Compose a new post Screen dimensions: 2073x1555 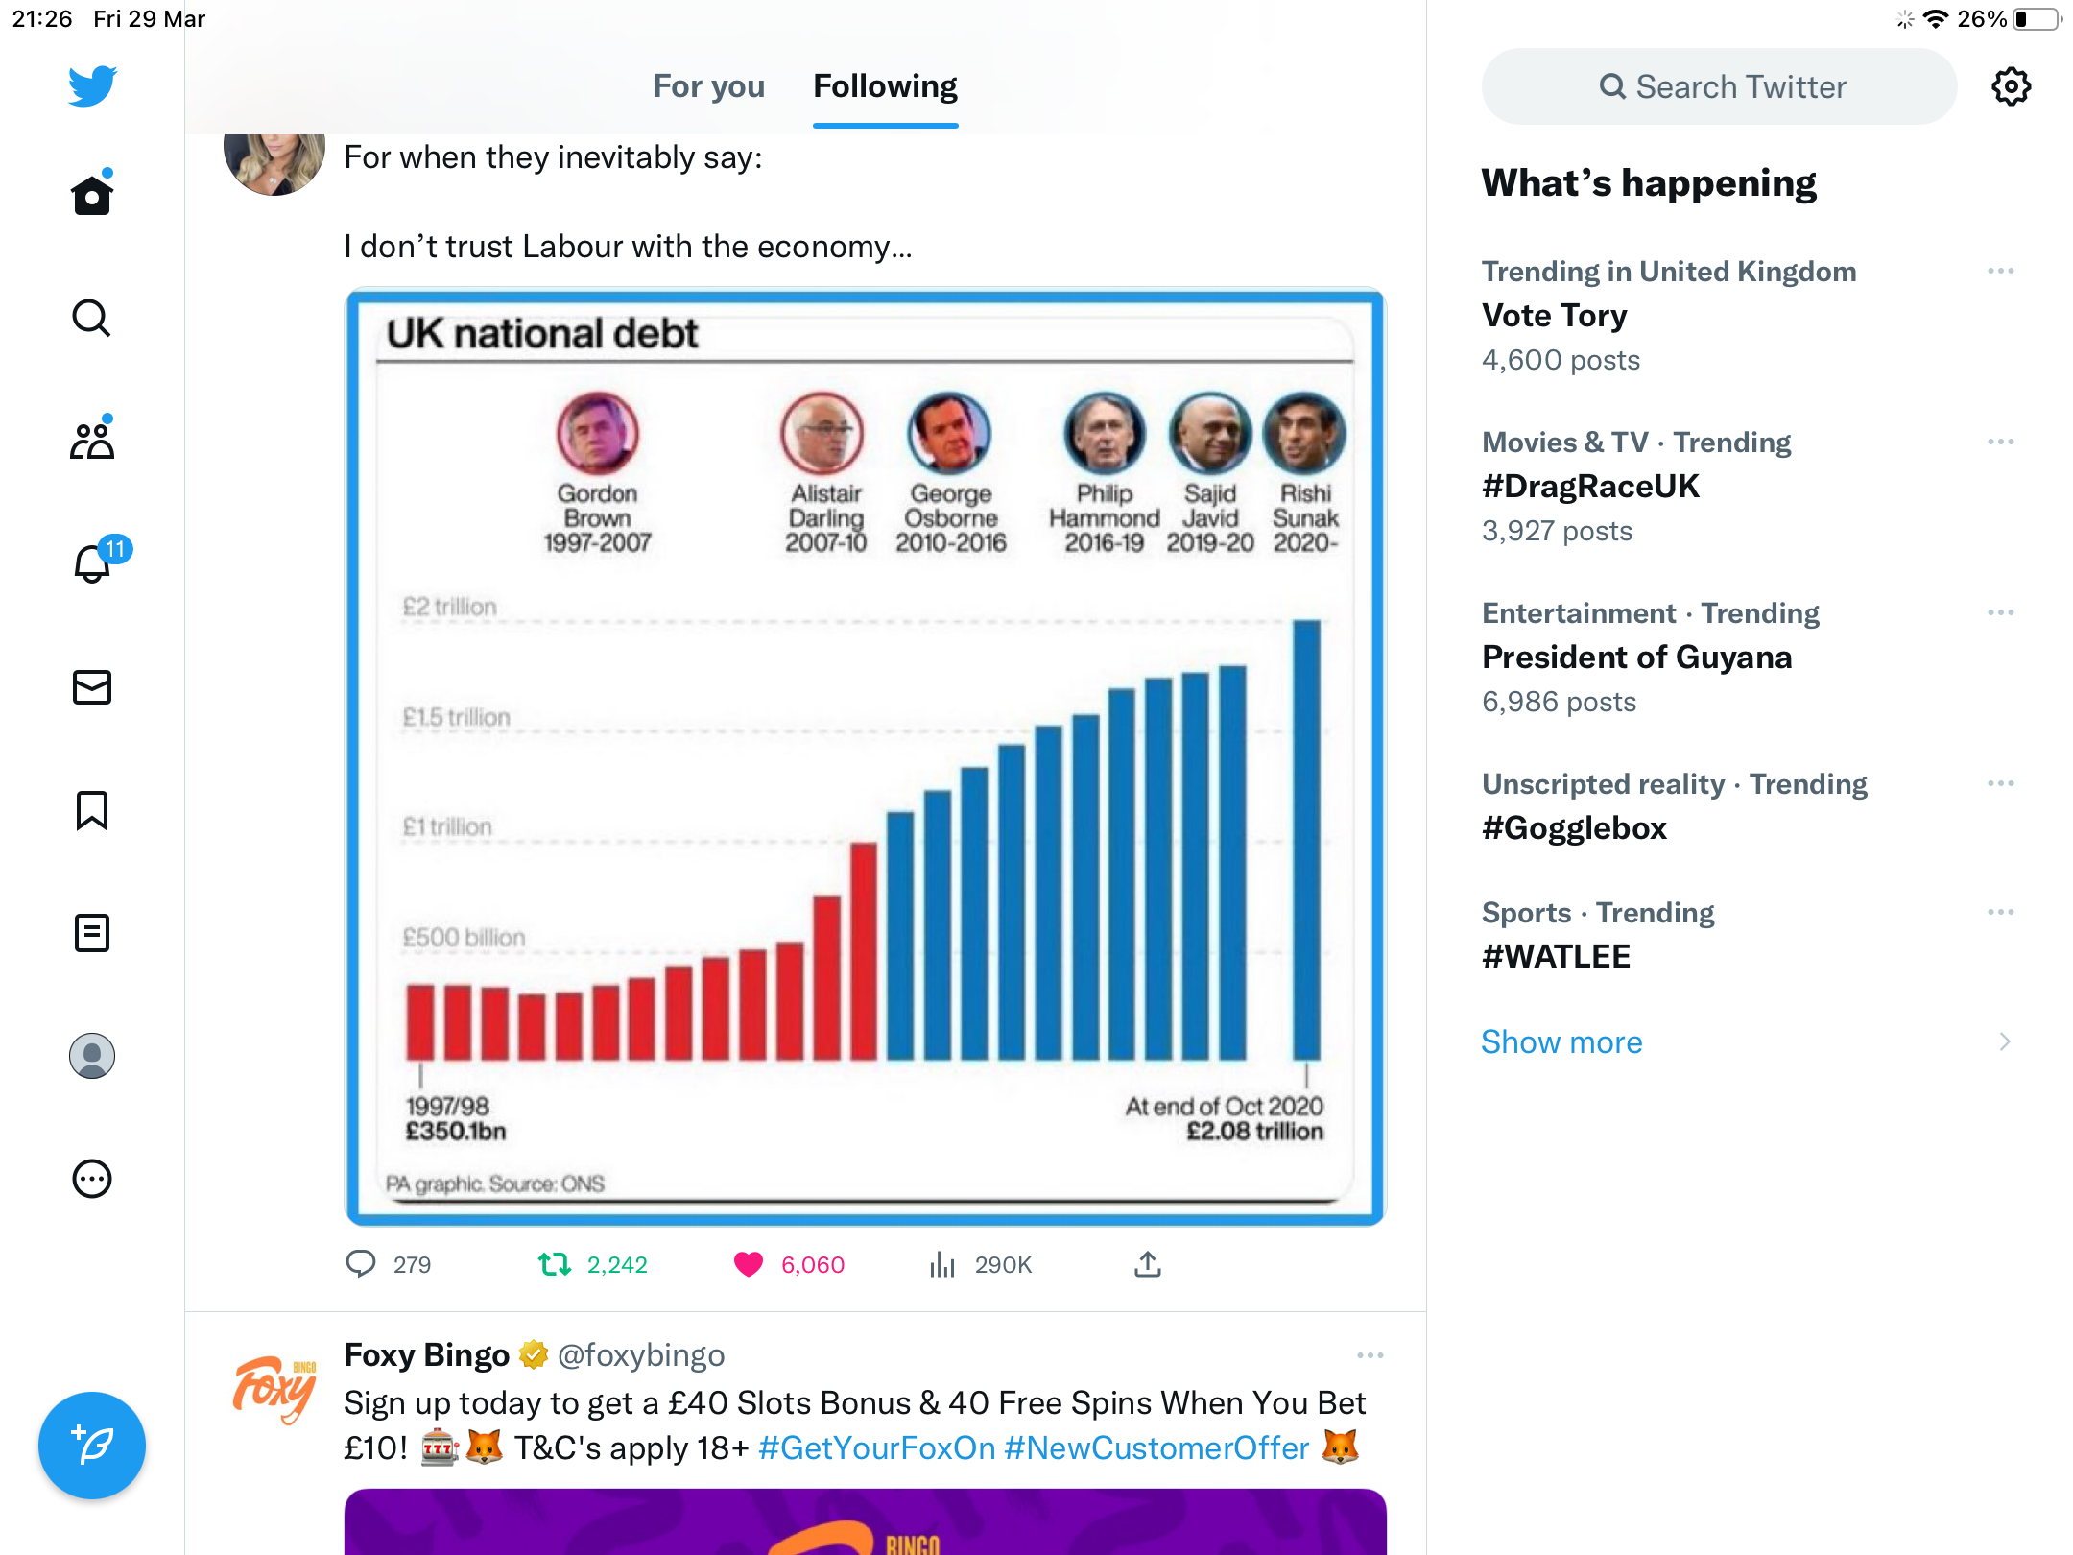[x=92, y=1446]
